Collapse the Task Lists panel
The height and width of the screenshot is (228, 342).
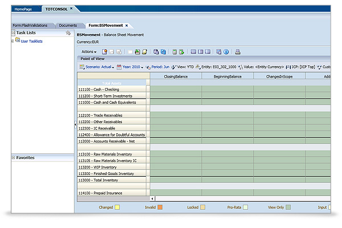click(x=14, y=34)
